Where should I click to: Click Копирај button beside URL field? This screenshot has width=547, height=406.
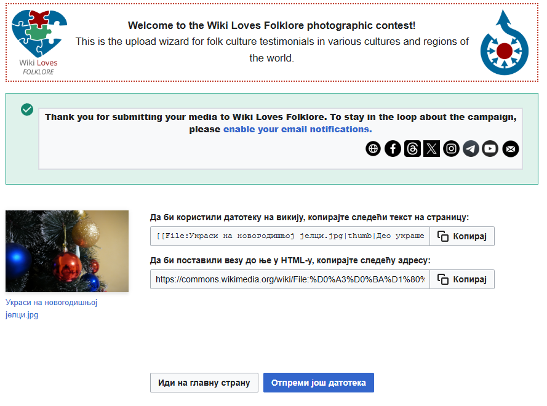tap(461, 279)
